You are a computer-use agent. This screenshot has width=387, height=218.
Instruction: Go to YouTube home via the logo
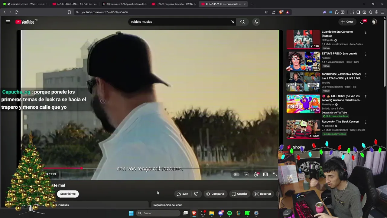(x=25, y=22)
